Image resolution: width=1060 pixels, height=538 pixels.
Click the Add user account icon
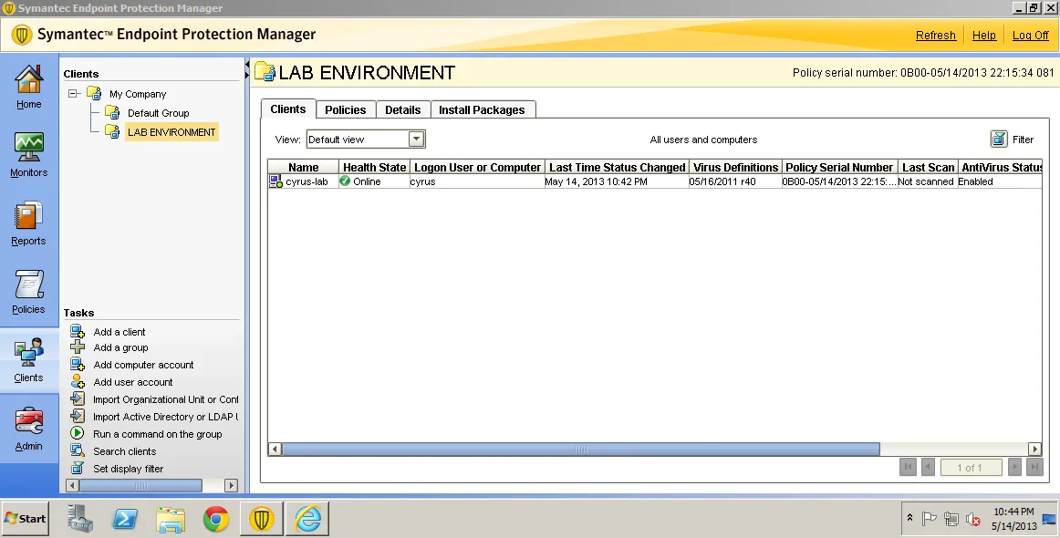coord(78,382)
